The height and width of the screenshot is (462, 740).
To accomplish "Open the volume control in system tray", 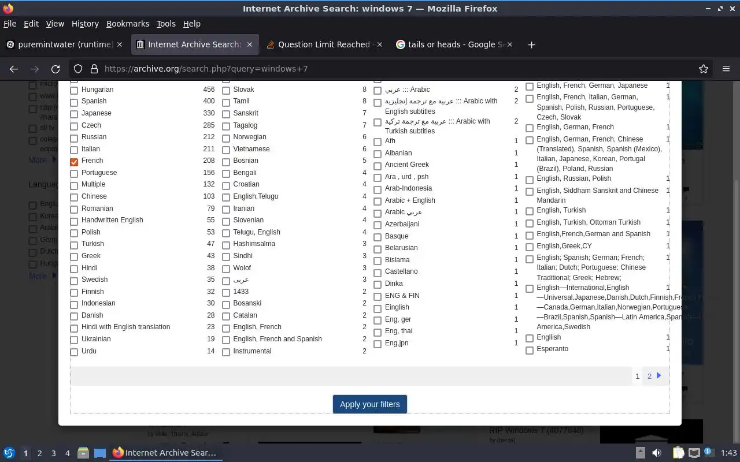I will pyautogui.click(x=657, y=453).
